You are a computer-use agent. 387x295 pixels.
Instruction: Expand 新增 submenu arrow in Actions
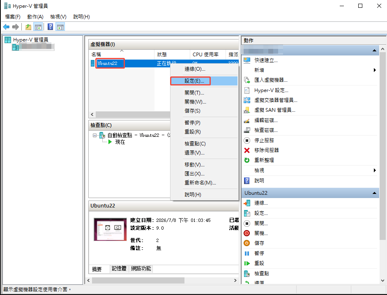pos(375,70)
